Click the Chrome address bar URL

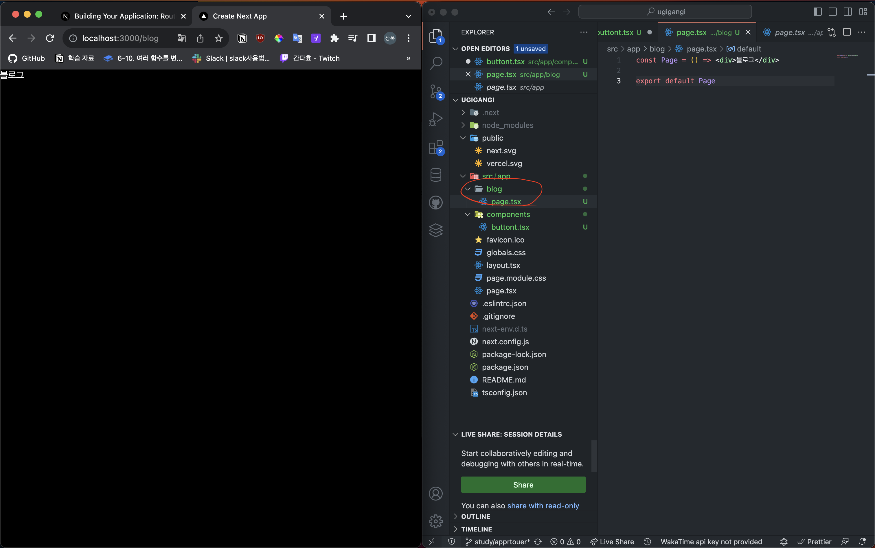[x=120, y=38]
